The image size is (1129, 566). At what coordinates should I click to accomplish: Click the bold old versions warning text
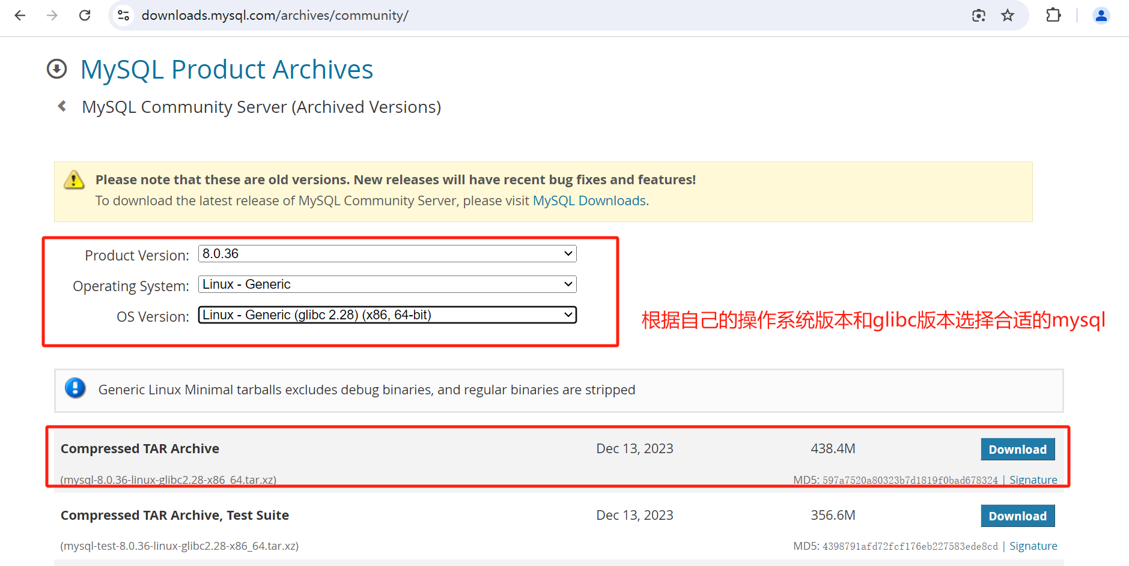pyautogui.click(x=395, y=180)
